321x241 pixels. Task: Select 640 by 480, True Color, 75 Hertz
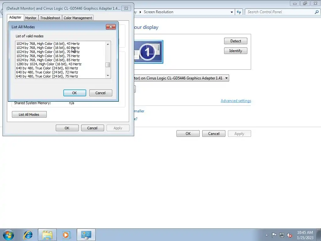pyautogui.click(x=61, y=76)
